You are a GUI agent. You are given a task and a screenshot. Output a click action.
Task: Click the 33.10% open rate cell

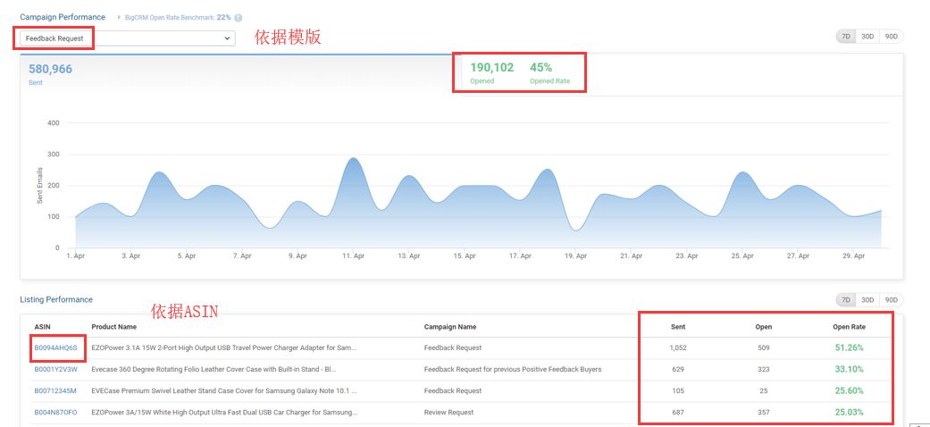849,370
